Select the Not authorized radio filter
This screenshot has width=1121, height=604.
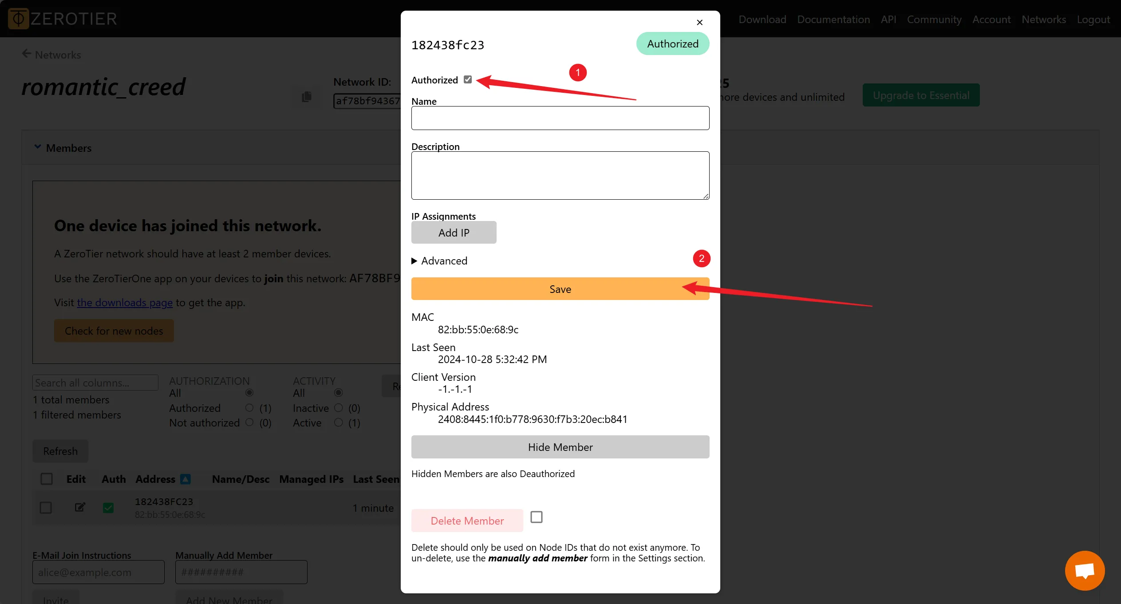249,422
